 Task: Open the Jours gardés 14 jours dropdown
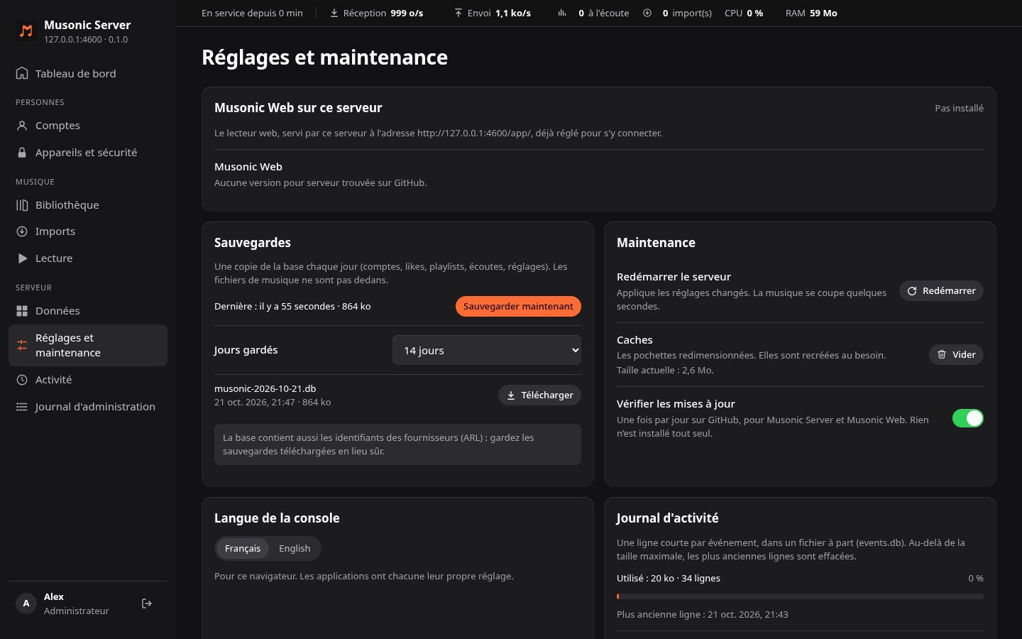coord(487,350)
